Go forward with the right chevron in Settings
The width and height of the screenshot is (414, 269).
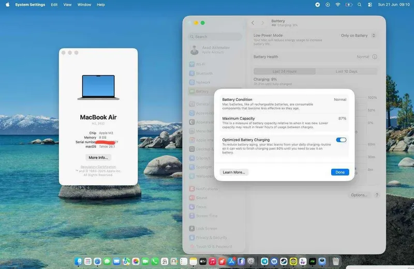(x=262, y=23)
